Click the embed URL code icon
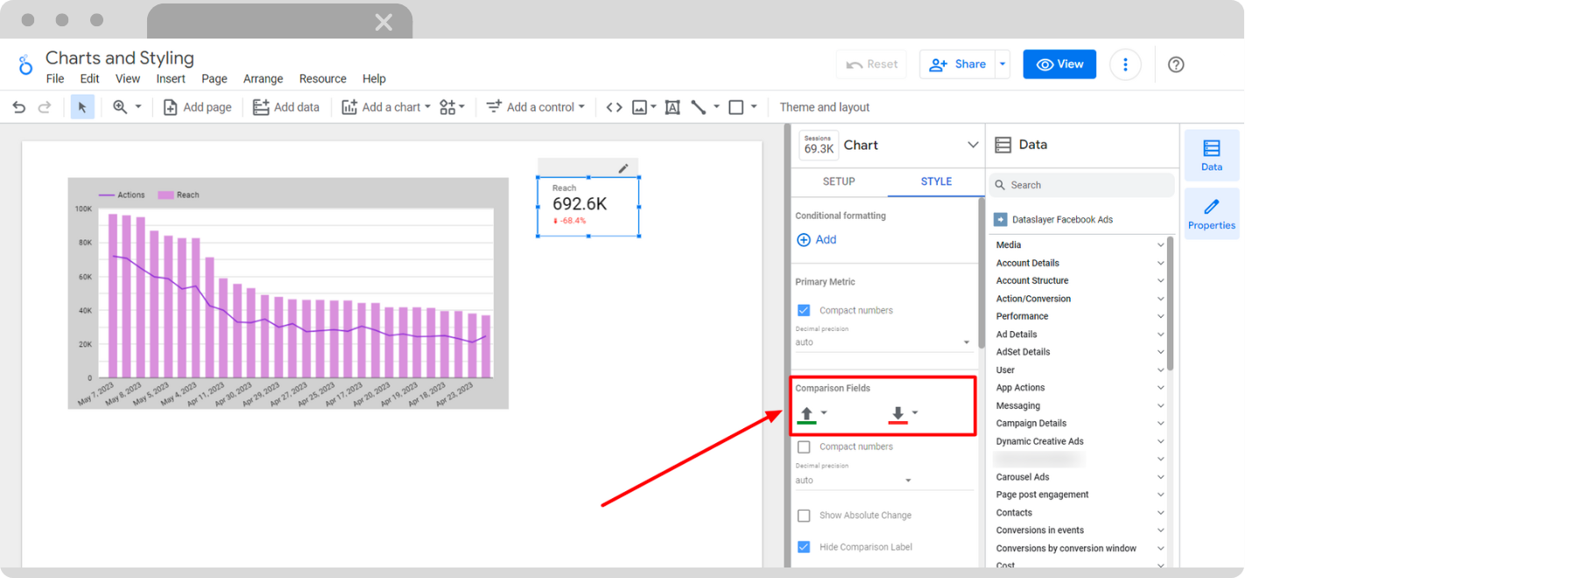The image size is (1576, 578). pos(615,107)
